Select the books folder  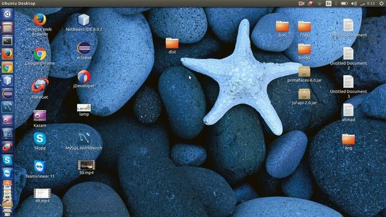pyautogui.click(x=304, y=49)
